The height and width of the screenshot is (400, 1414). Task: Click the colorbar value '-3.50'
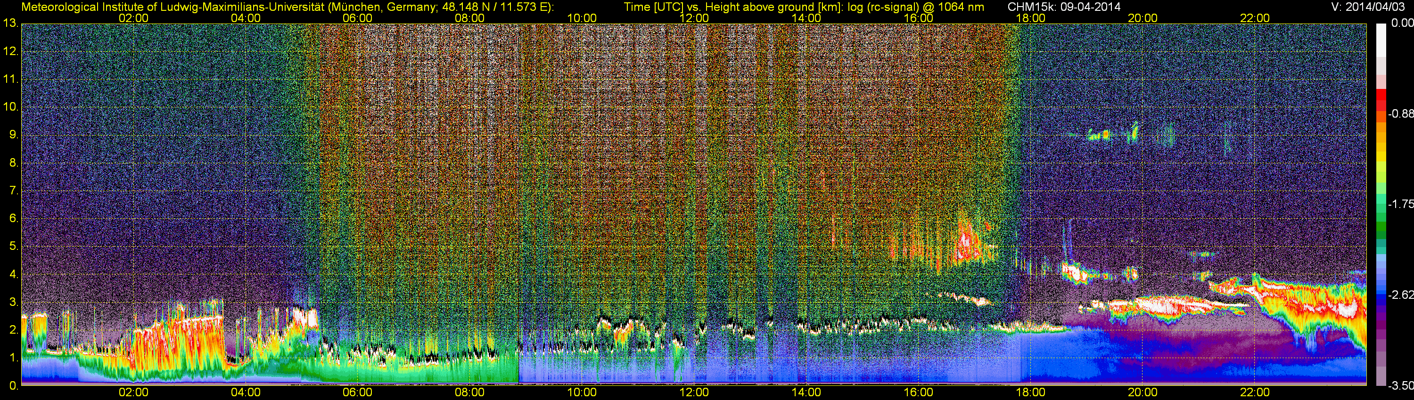(1401, 386)
